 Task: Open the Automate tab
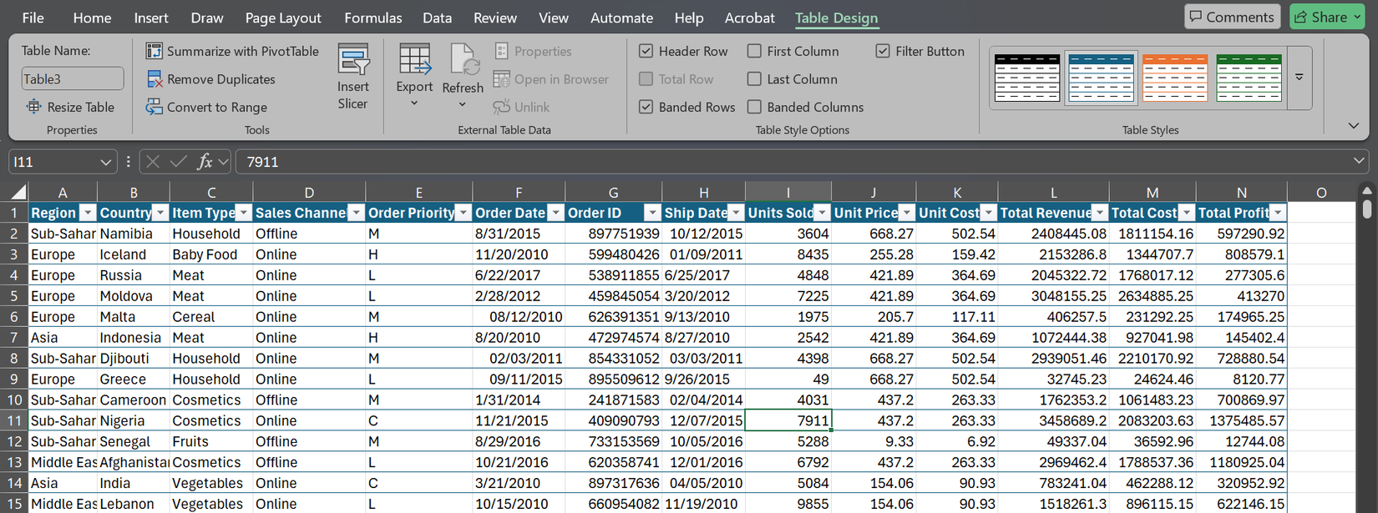(621, 18)
